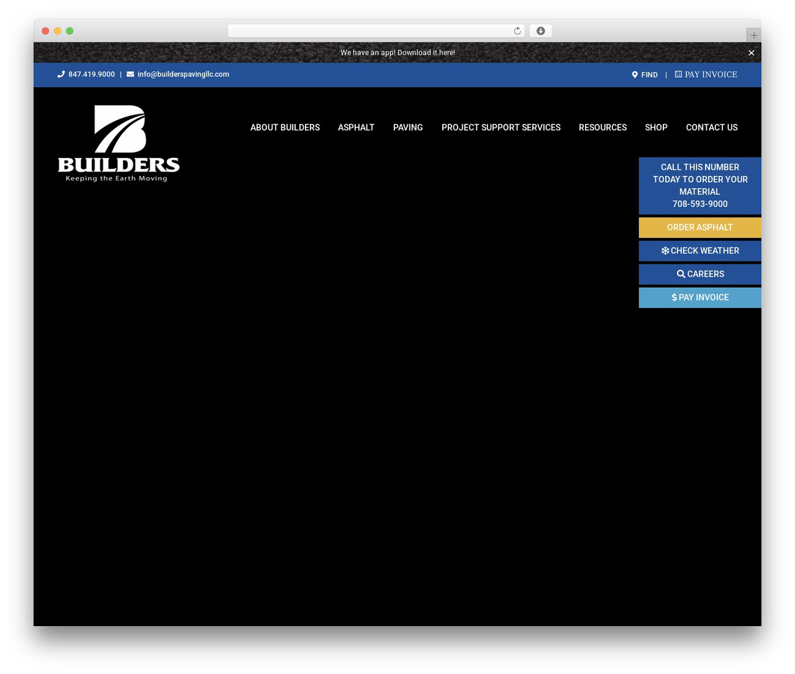
Task: Click the map pin icon next to FIND
Action: 635,75
